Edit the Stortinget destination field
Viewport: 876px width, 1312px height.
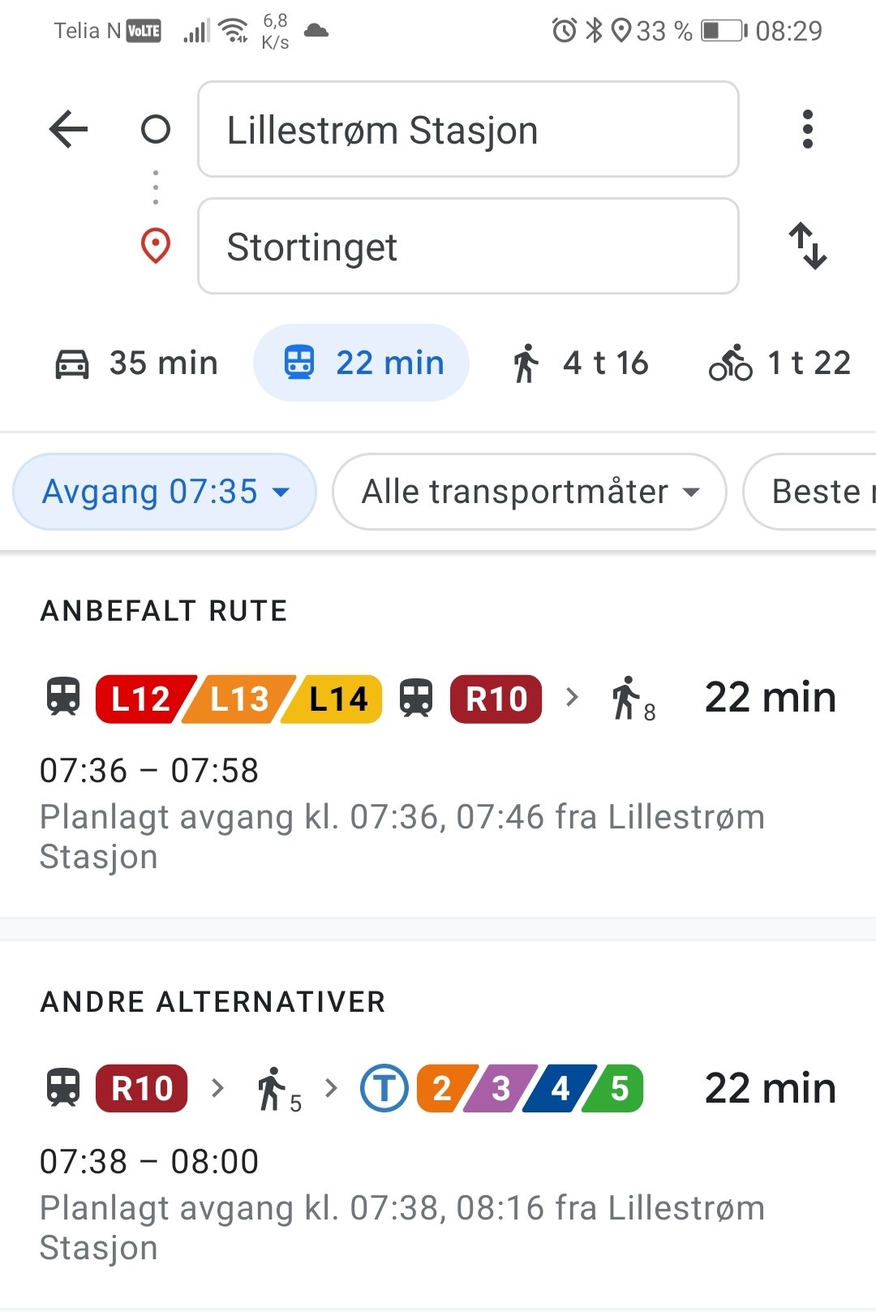point(468,246)
